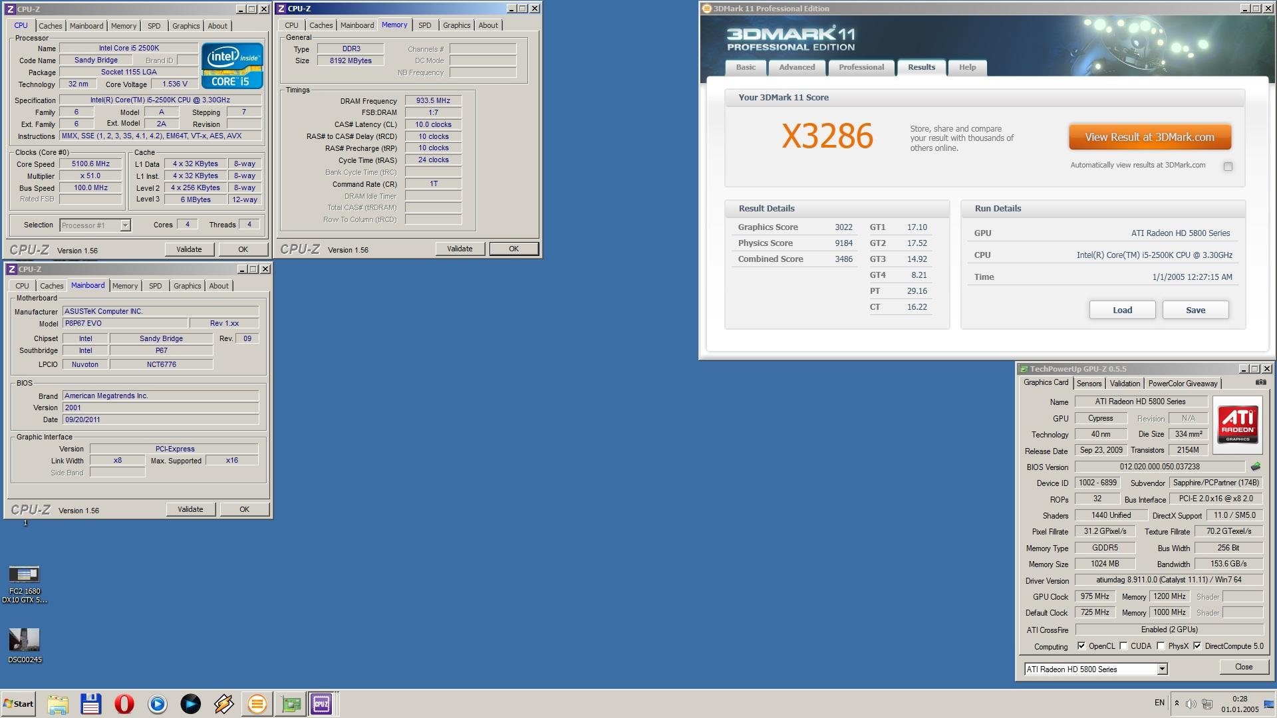Image resolution: width=1277 pixels, height=718 pixels.
Task: Click Close button in GPU-Z
Action: point(1243,667)
